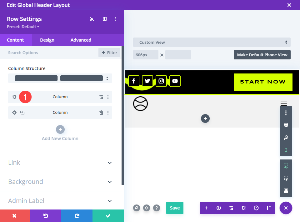Open wireframe view in vertical toolbar
The height and width of the screenshot is (222, 300).
point(286,125)
